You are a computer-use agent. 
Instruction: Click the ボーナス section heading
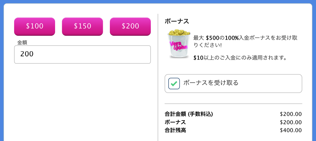pos(177,21)
